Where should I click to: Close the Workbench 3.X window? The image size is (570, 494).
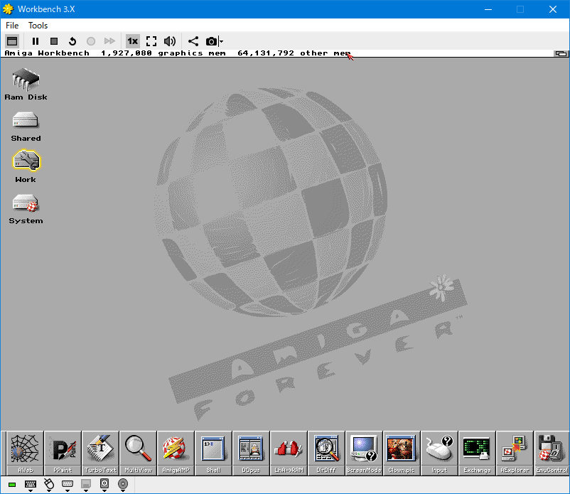(x=553, y=9)
